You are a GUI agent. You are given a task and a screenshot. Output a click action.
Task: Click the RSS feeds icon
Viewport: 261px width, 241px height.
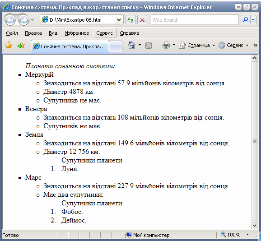(149, 45)
